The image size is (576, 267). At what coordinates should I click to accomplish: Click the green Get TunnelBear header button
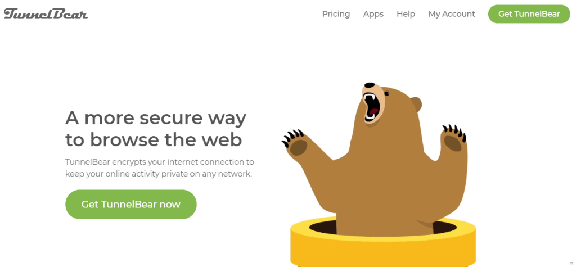click(529, 14)
